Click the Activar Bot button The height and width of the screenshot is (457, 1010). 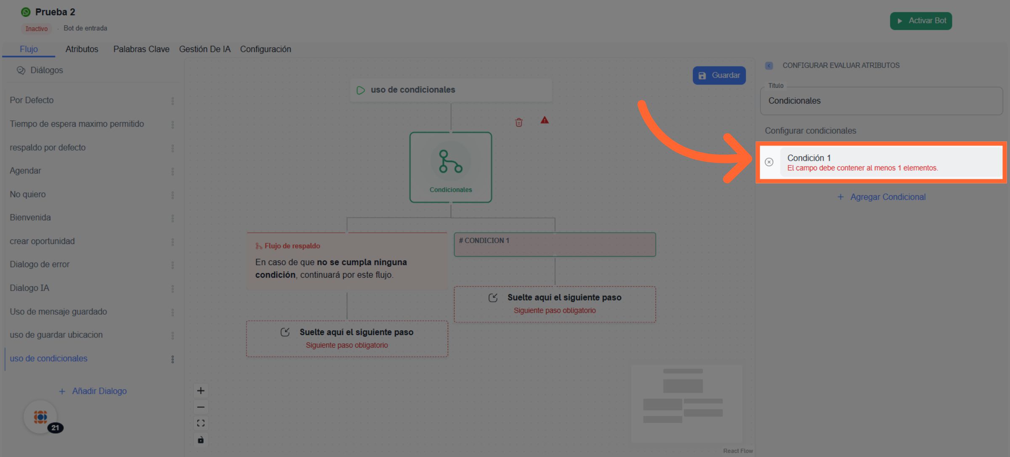[x=921, y=21]
